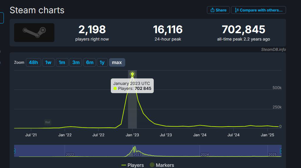Toggle the Markers series in legend
The image size is (301, 168).
pyautogui.click(x=162, y=165)
